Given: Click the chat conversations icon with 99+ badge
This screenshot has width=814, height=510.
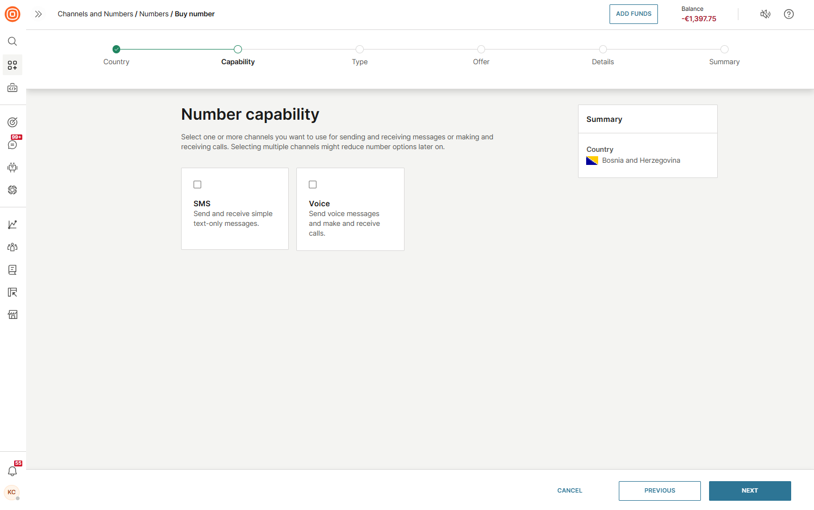Looking at the screenshot, I should tap(13, 144).
